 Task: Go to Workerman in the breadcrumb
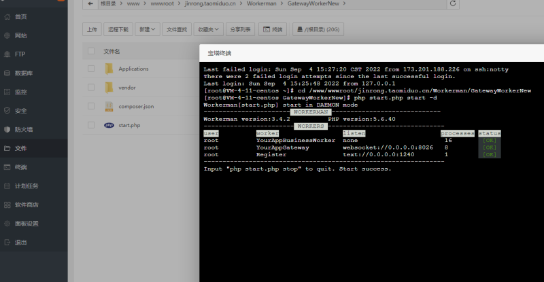(262, 3)
